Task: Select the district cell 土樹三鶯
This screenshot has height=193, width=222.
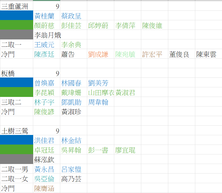Action: pos(17,130)
